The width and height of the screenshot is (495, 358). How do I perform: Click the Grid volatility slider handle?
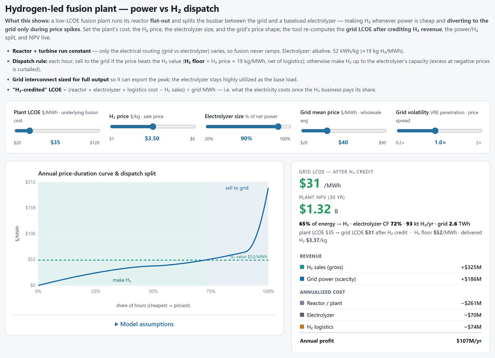pos(435,131)
